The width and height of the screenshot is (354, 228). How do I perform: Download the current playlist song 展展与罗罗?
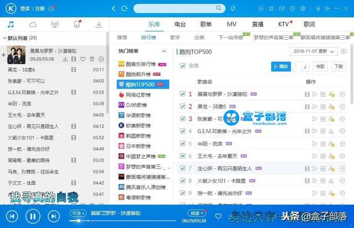click(65, 59)
